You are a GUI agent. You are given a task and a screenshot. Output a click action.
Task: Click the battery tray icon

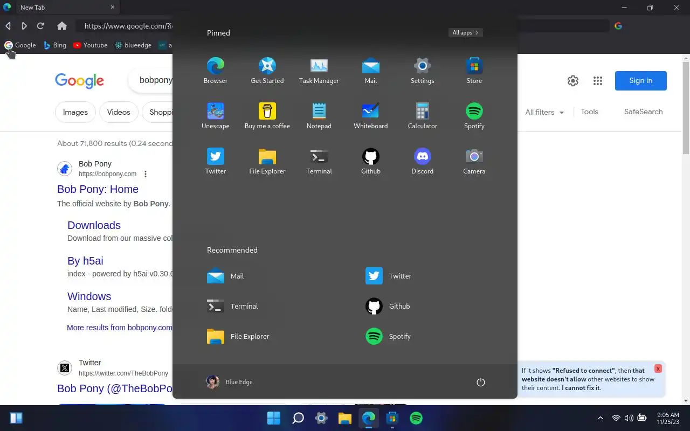642,418
